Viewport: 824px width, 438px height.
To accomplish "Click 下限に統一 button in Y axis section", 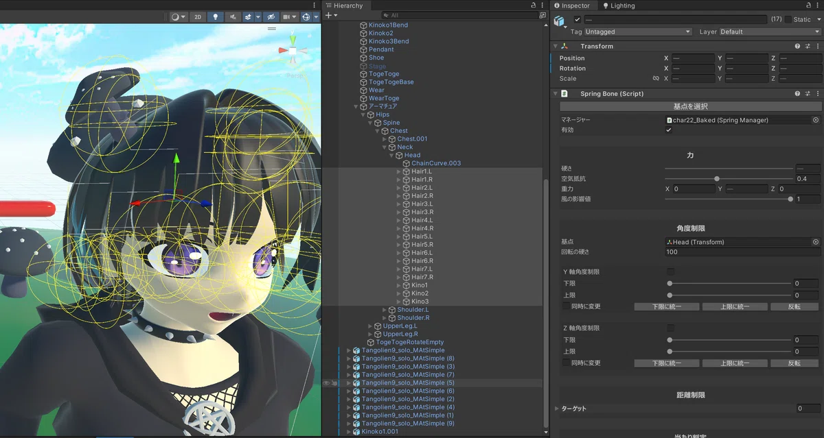I will tap(666, 306).
